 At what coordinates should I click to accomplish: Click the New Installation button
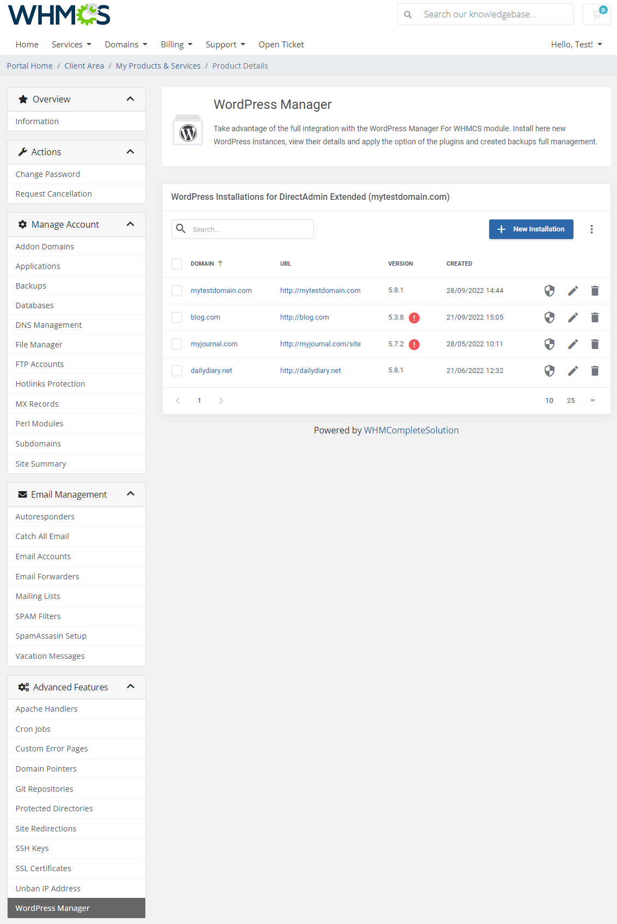531,229
